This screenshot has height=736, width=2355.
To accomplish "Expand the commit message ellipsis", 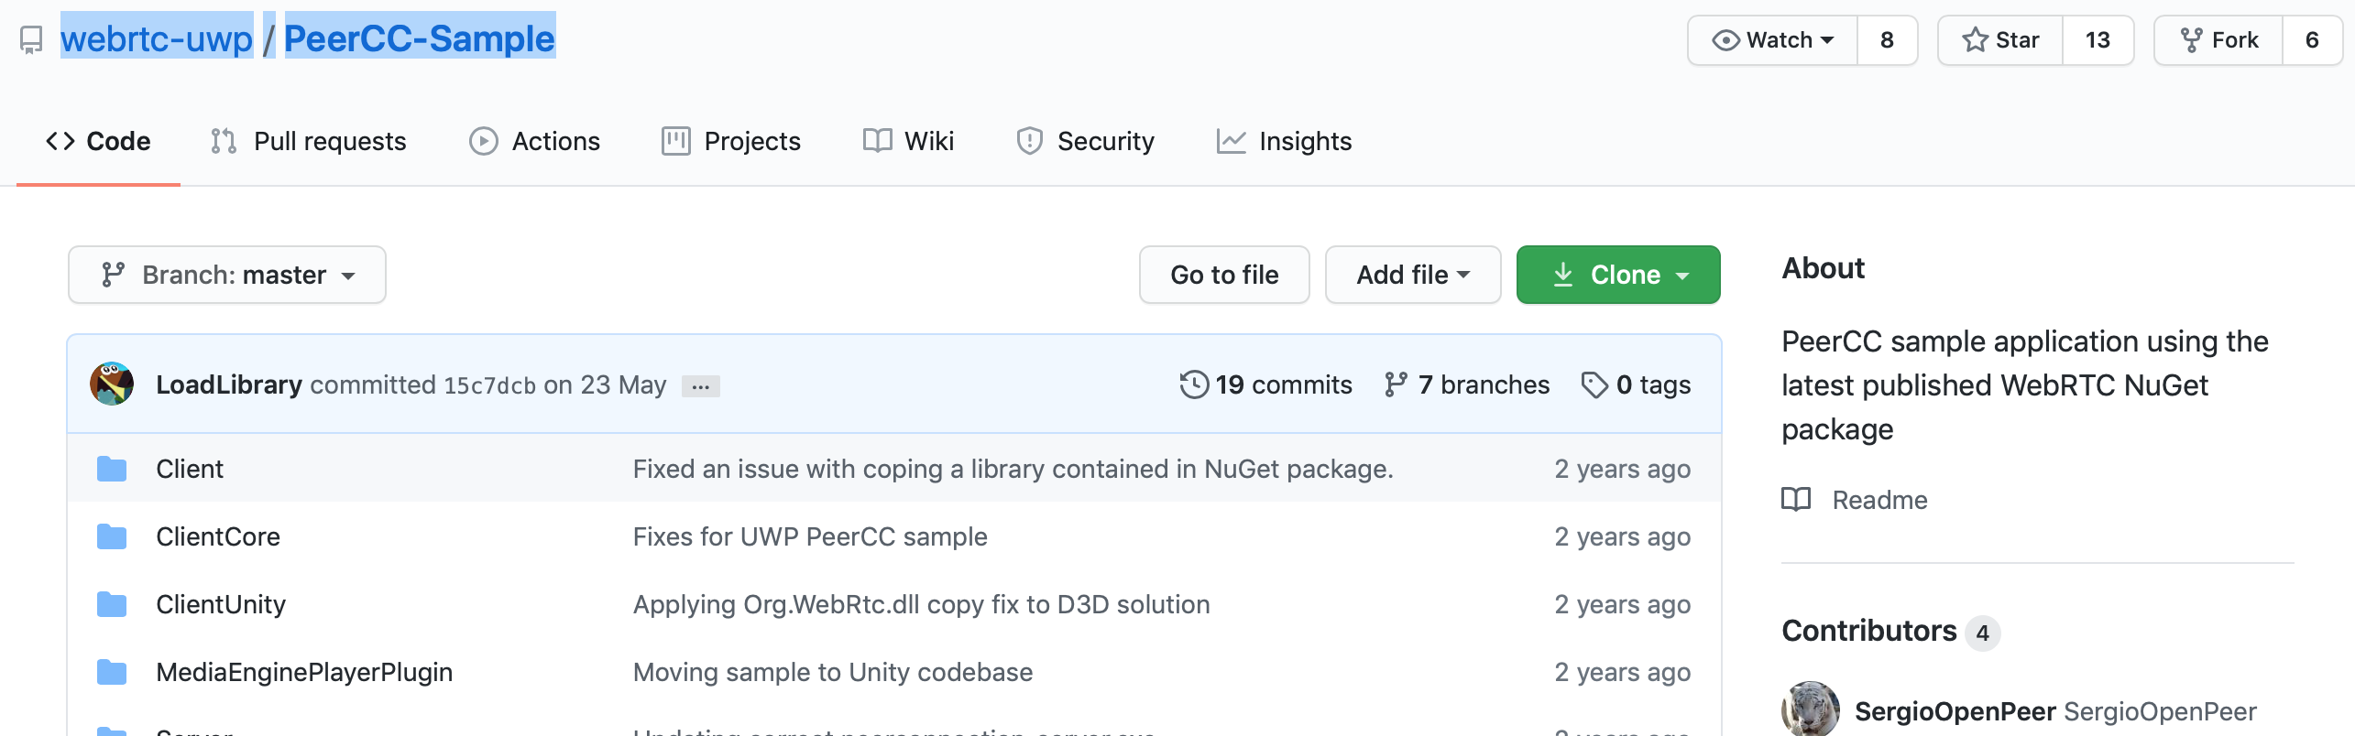I will (701, 386).
